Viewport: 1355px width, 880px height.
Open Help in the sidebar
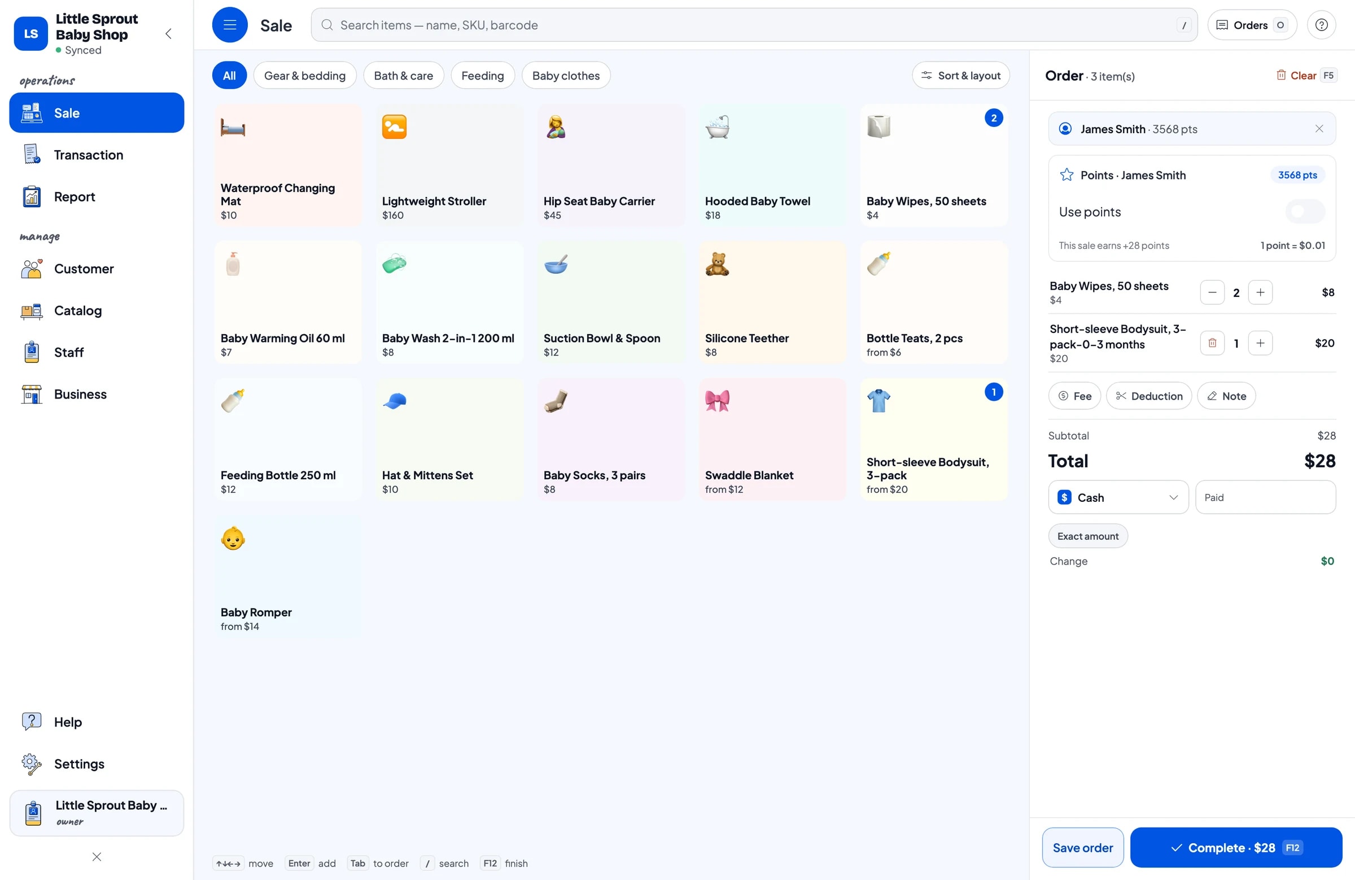(x=97, y=722)
